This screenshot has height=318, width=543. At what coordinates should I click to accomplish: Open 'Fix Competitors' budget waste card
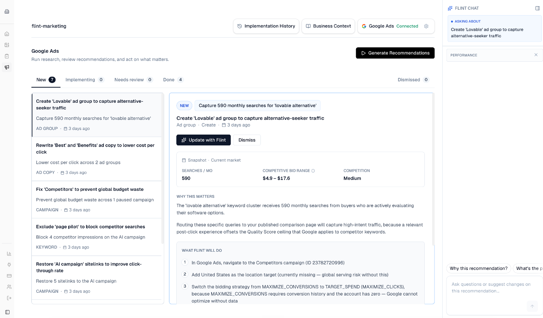[97, 200]
